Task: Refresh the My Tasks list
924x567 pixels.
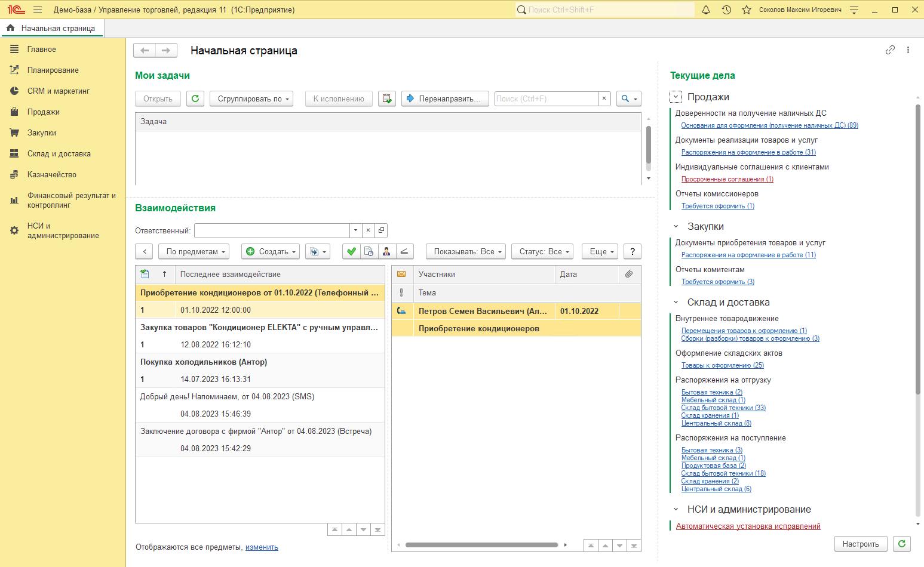Action: point(195,99)
